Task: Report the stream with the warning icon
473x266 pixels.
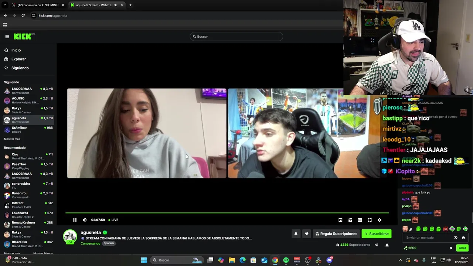Action: pyautogui.click(x=387, y=245)
